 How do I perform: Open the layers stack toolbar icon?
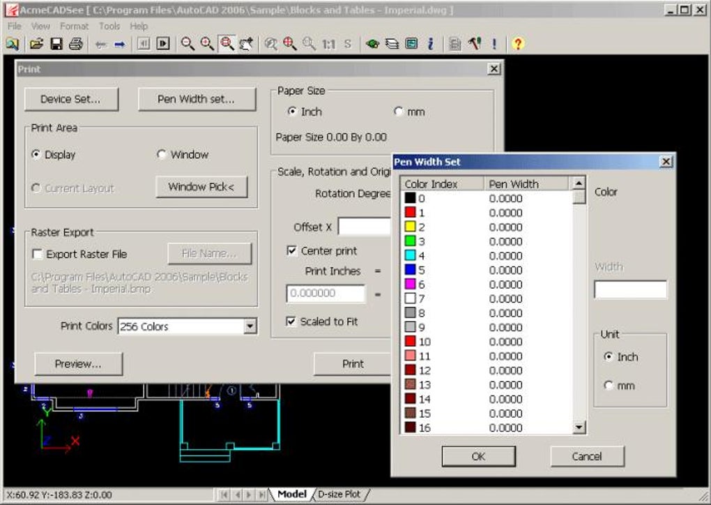(392, 44)
